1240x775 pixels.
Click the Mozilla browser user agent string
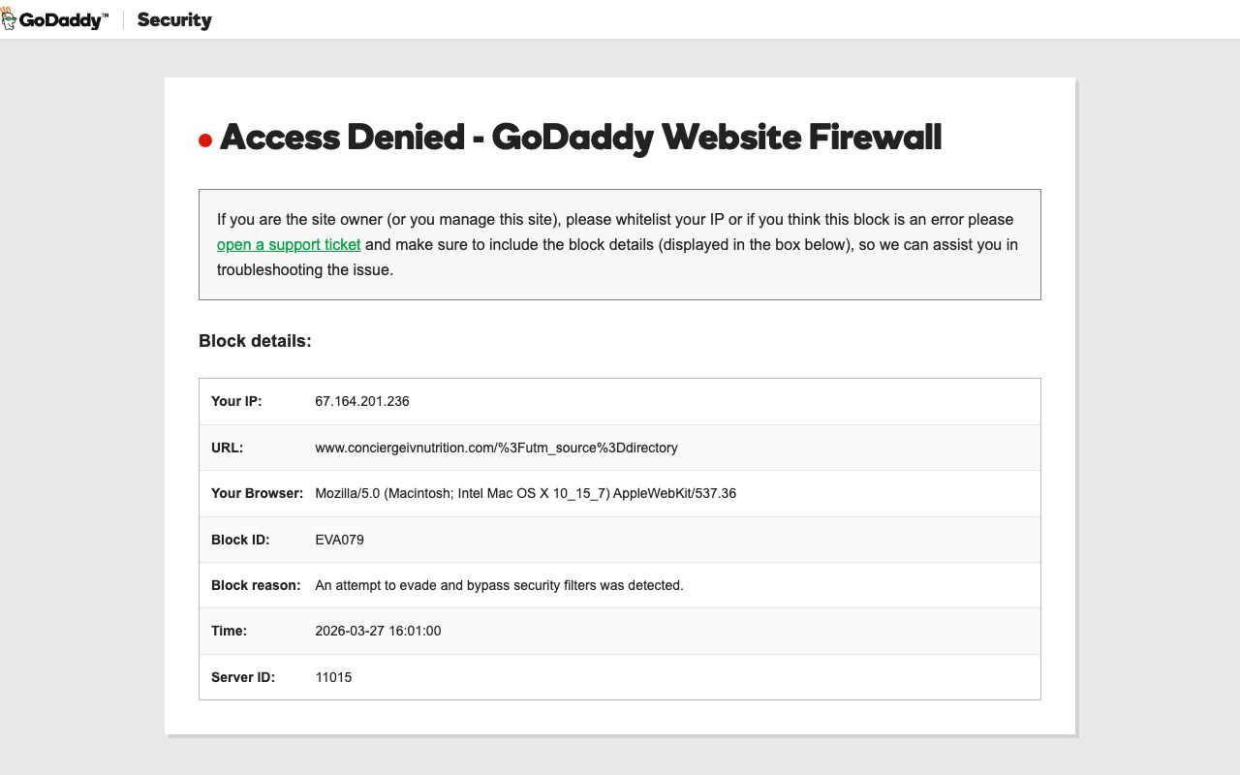pos(525,493)
